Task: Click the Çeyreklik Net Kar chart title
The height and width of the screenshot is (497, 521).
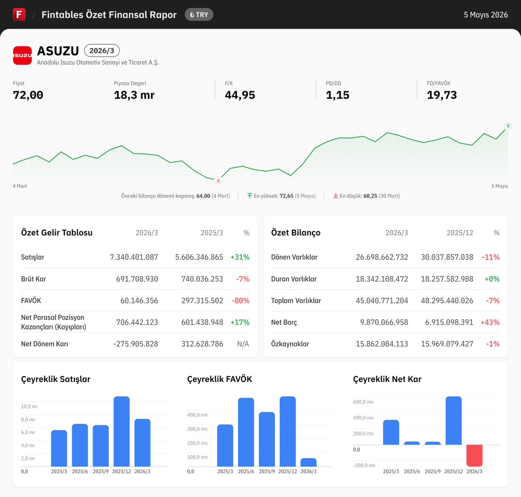Action: pos(387,379)
